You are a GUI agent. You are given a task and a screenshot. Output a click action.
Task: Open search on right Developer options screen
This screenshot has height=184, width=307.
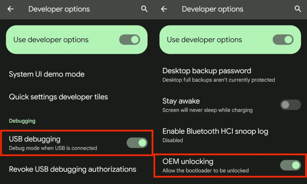298,9
